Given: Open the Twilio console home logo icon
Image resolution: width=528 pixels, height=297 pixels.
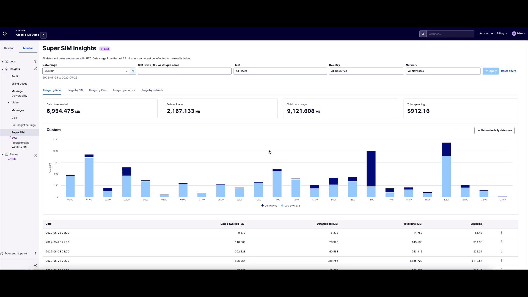Looking at the screenshot, I should (5, 34).
